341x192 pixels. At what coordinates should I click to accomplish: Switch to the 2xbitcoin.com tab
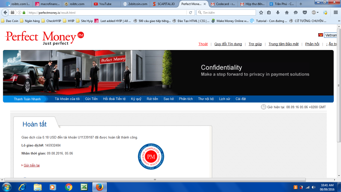(135, 4)
